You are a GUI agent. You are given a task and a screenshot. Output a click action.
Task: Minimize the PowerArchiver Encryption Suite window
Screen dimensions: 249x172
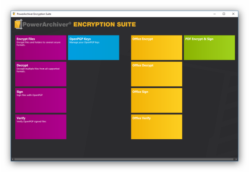214,14
